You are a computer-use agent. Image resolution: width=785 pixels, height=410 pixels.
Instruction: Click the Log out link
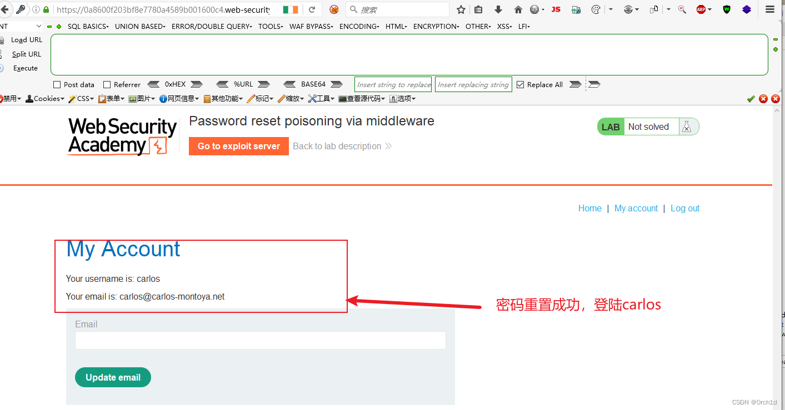point(685,209)
